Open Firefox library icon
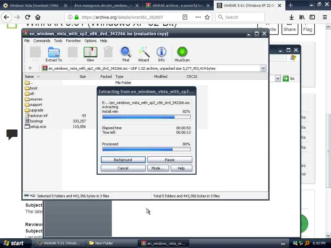331x248 pixels. [x=302, y=17]
